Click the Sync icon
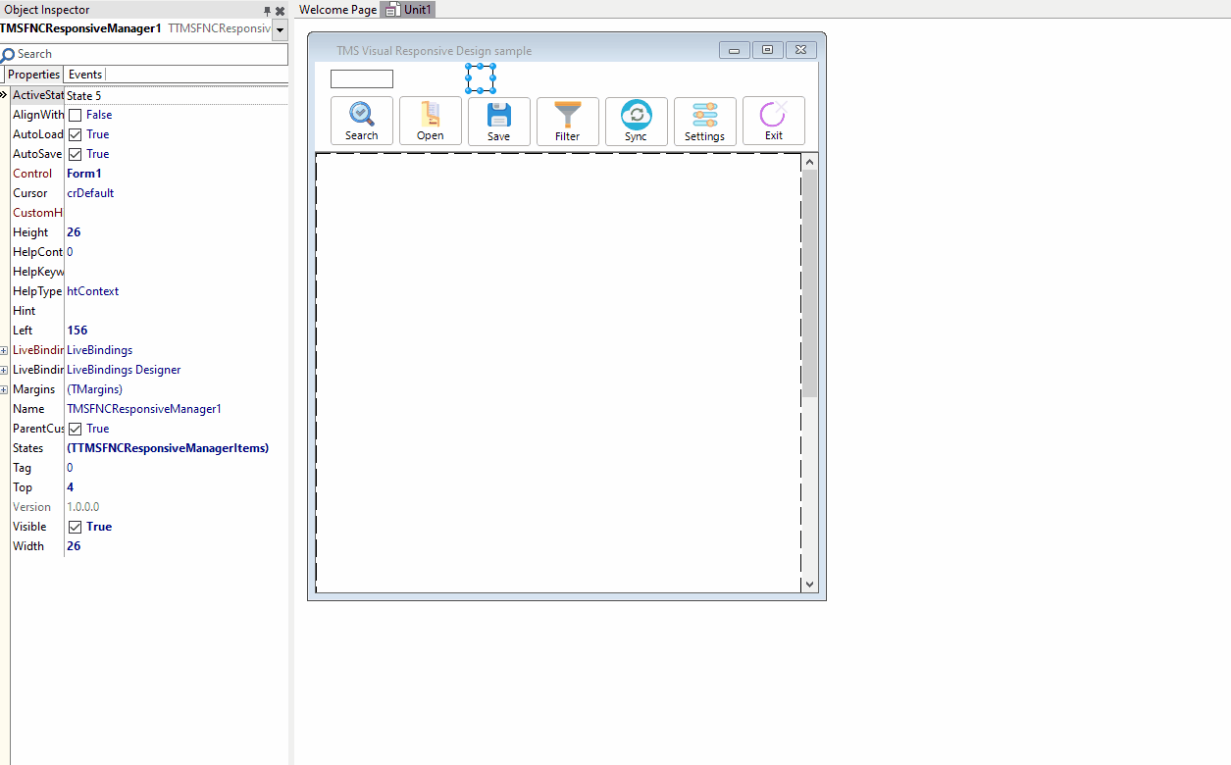Image resolution: width=1231 pixels, height=765 pixels. [x=636, y=114]
